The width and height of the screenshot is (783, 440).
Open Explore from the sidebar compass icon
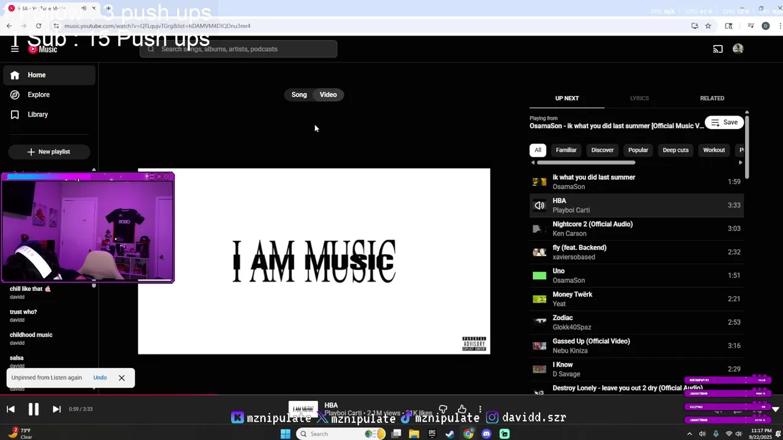[x=15, y=95]
